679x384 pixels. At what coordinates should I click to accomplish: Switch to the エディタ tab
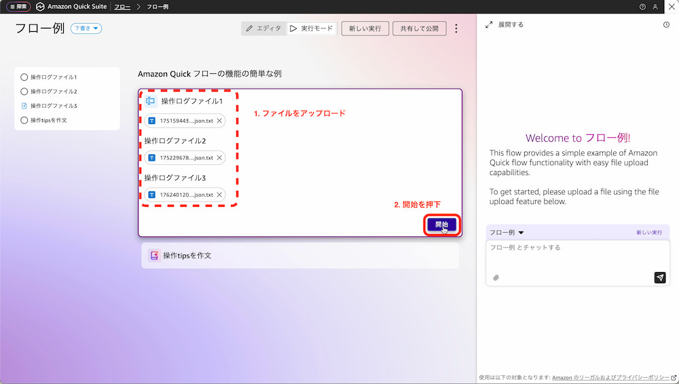click(x=263, y=28)
